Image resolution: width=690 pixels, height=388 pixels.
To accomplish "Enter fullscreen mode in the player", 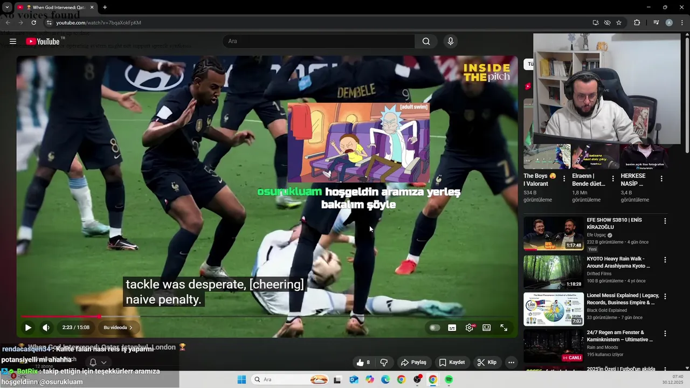I will pos(504,328).
